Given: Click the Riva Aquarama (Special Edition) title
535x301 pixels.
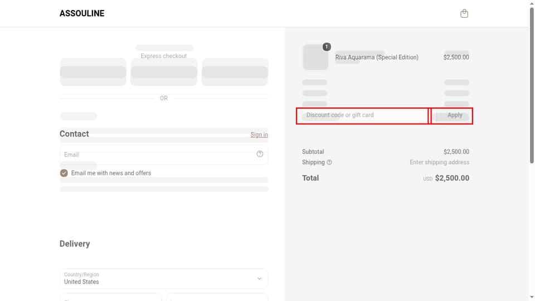Looking at the screenshot, I should click(x=377, y=57).
